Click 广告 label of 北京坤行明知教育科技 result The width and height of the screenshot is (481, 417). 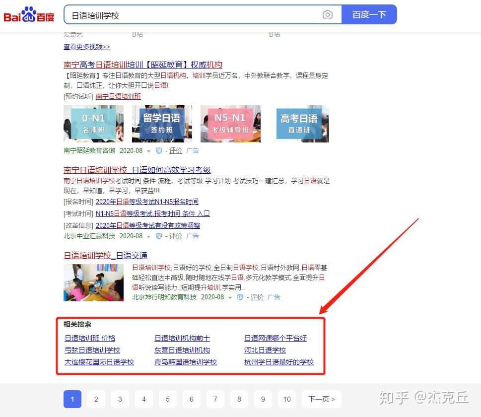[x=274, y=297]
